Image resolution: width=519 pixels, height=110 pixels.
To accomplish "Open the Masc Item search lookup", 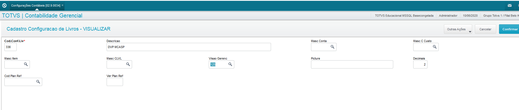I will click(x=26, y=64).
